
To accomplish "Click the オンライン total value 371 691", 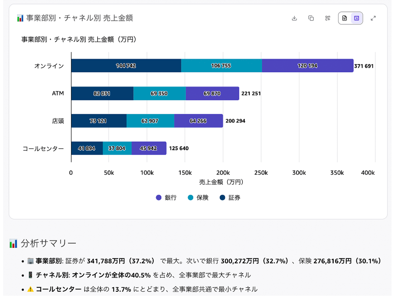I will click(364, 66).
